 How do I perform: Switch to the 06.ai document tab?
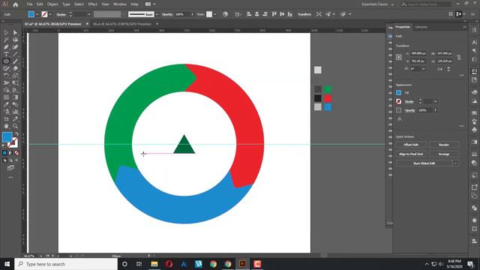pos(121,24)
